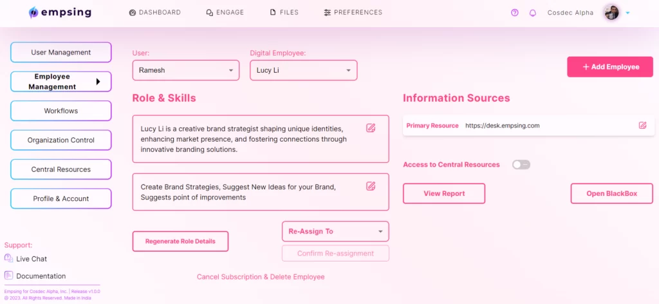The width and height of the screenshot is (659, 304).
Task: Click the Information Sources heading
Action: coord(456,98)
